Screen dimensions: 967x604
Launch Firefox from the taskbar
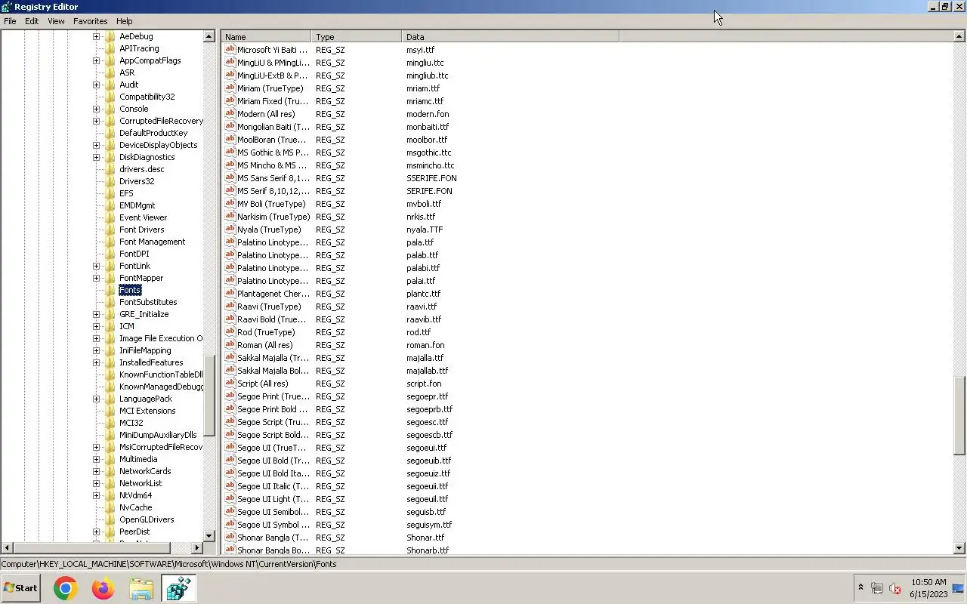(103, 588)
